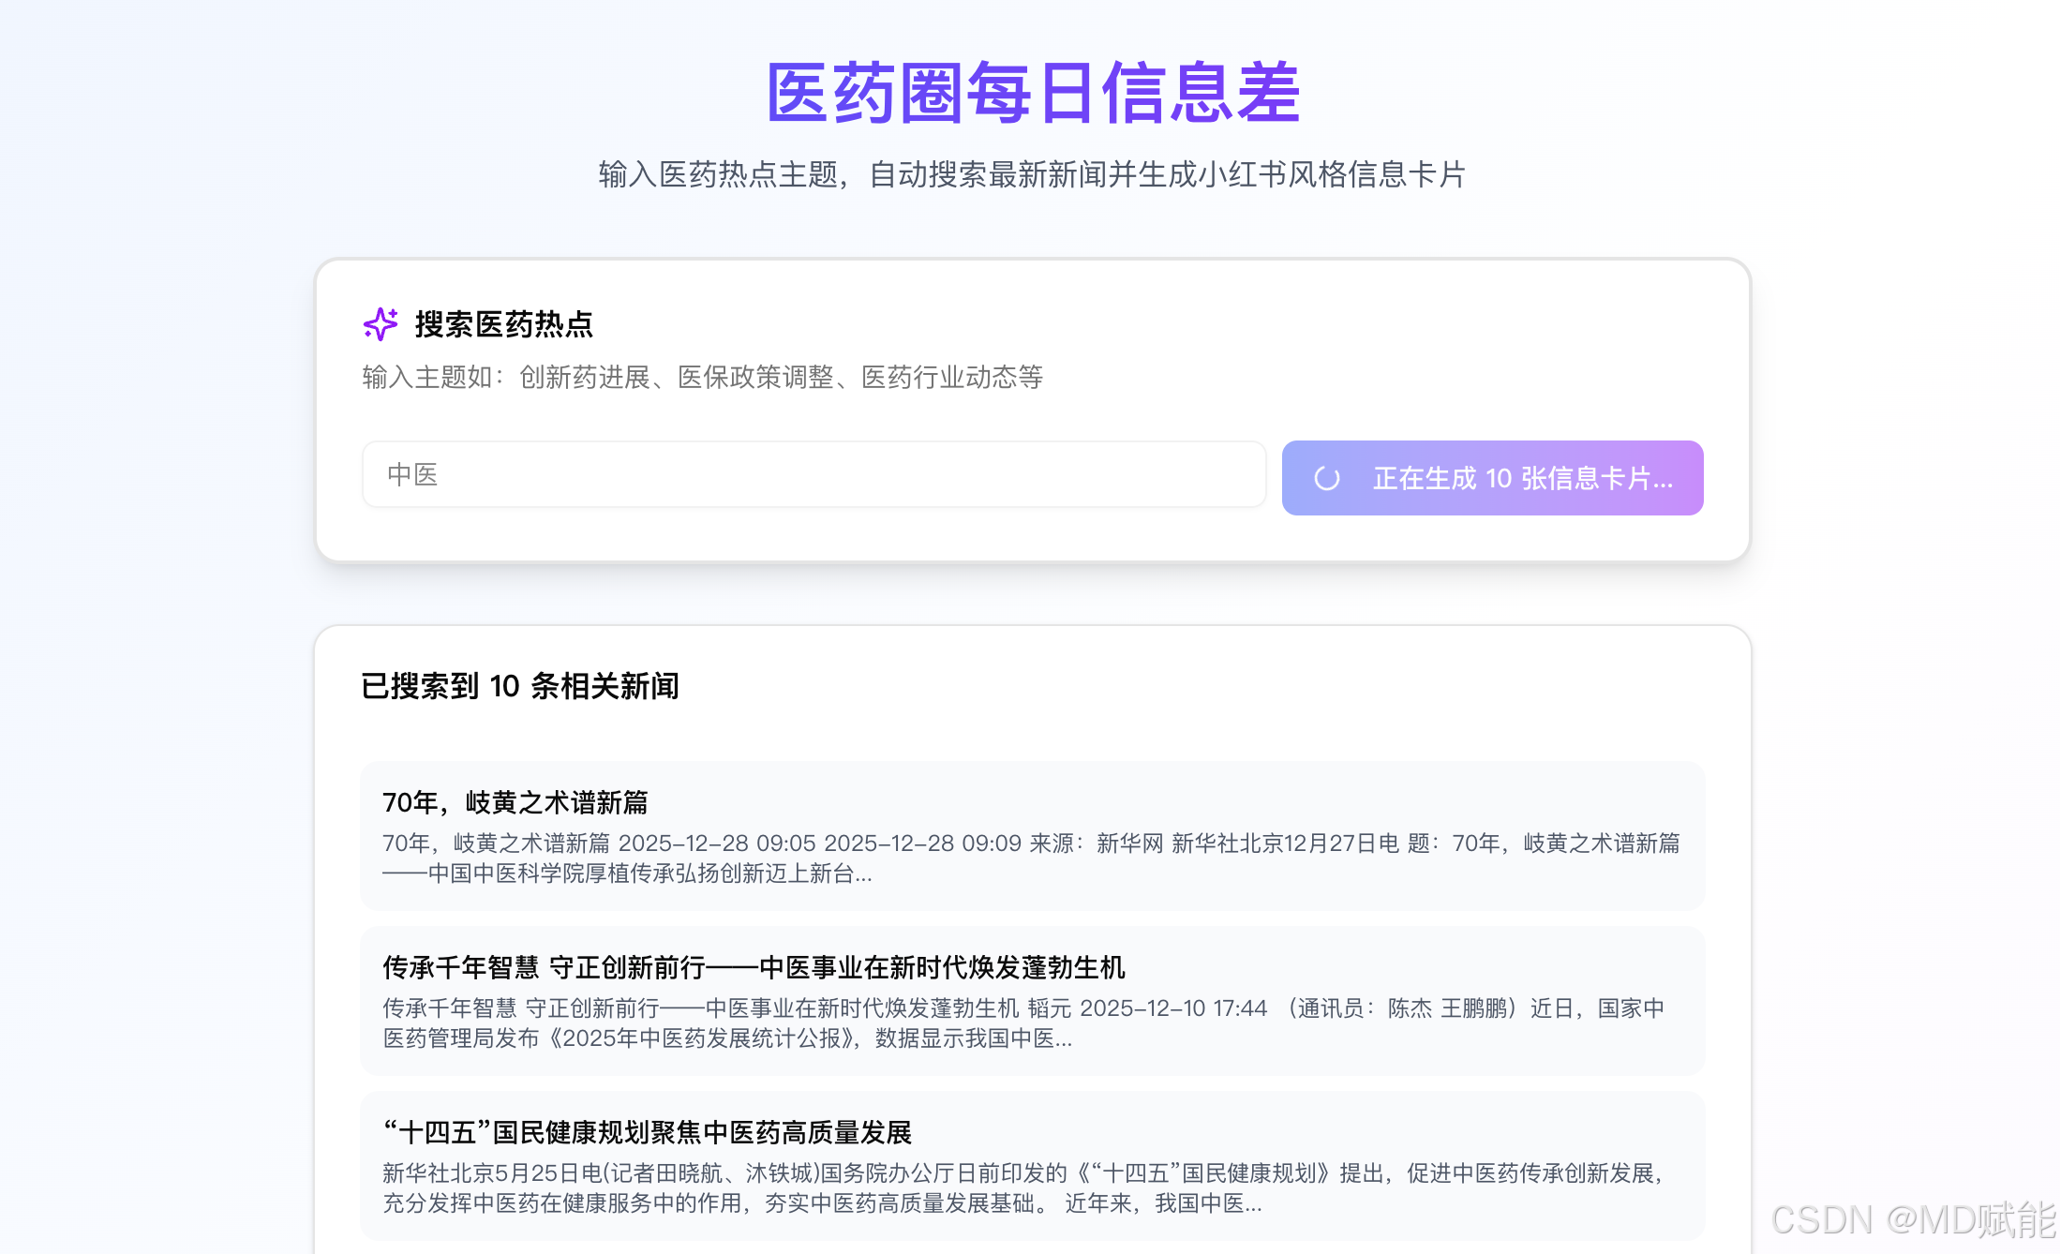Click the 已搜索到 10 条相关新闻 heading
The height and width of the screenshot is (1254, 2060).
coord(522,687)
